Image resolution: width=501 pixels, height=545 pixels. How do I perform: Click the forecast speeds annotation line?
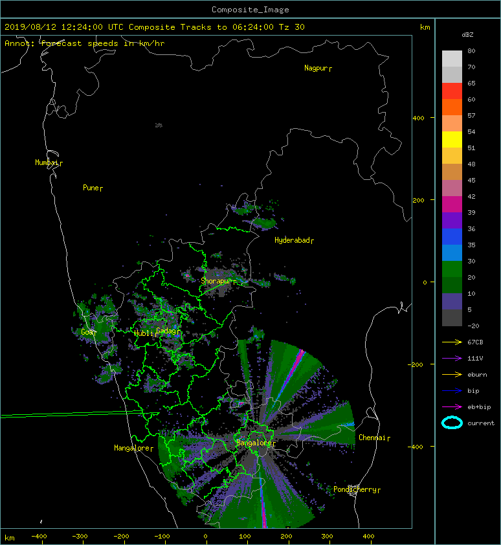click(x=85, y=43)
